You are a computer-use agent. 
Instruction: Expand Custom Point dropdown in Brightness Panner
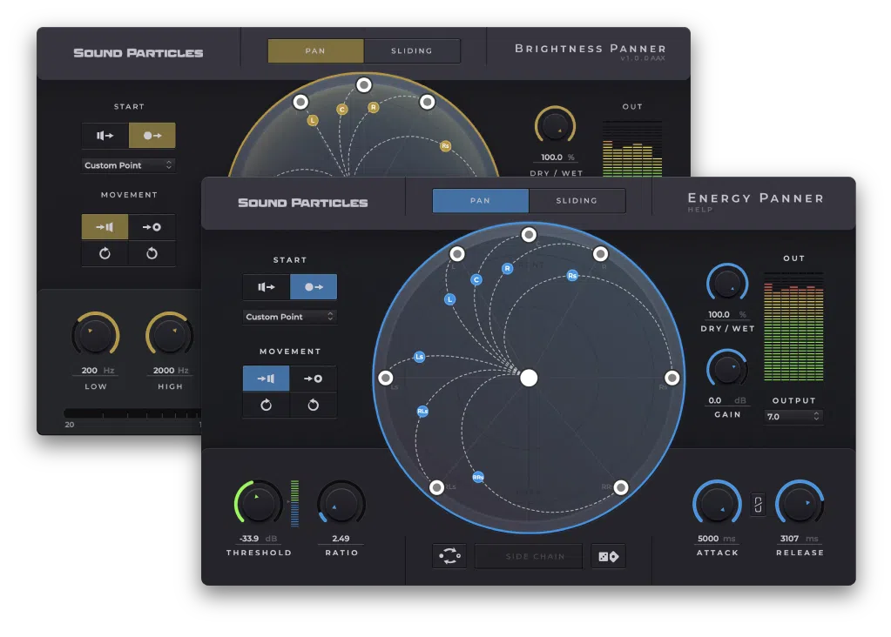point(129,165)
